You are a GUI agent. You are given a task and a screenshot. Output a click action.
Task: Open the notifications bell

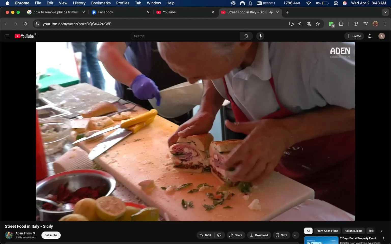click(x=369, y=36)
